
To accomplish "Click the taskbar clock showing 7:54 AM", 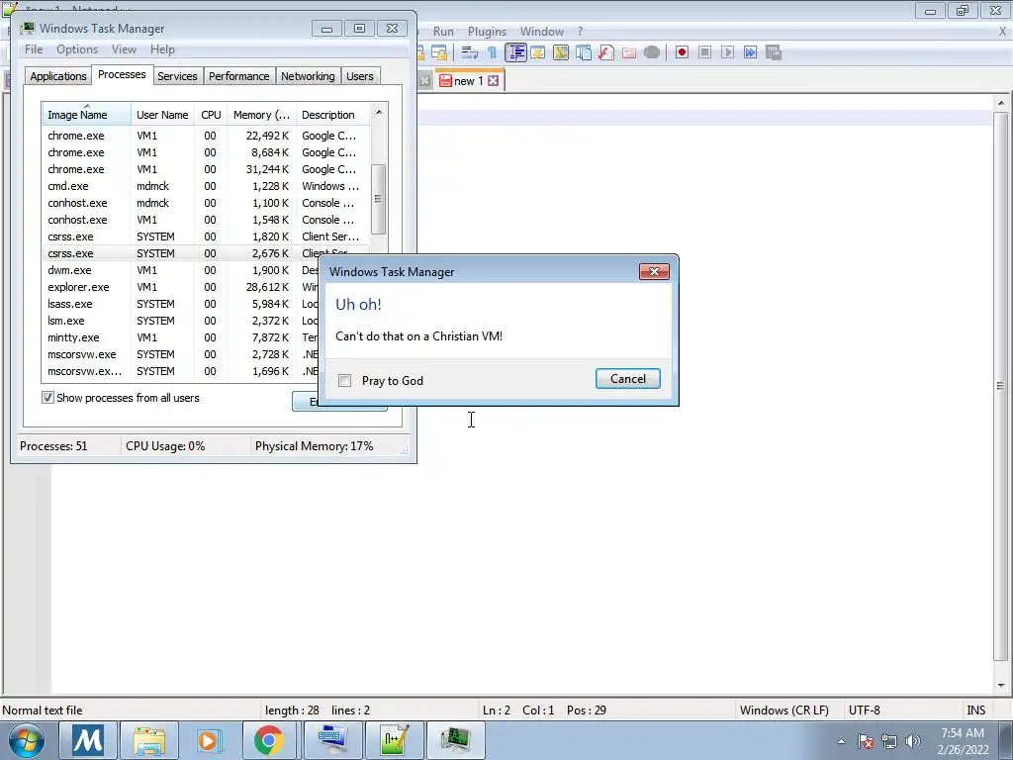I will pyautogui.click(x=963, y=741).
